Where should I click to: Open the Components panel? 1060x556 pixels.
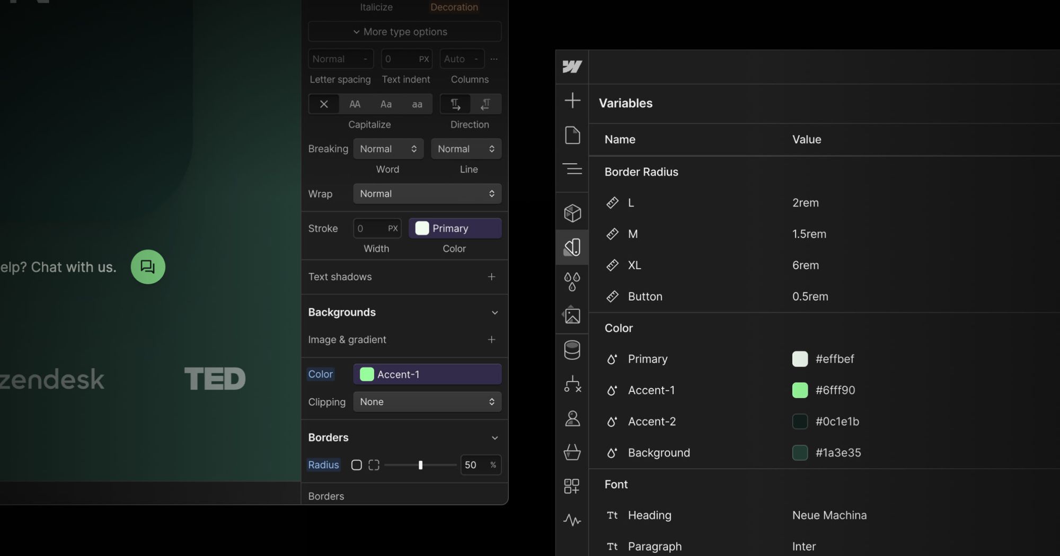point(572,212)
